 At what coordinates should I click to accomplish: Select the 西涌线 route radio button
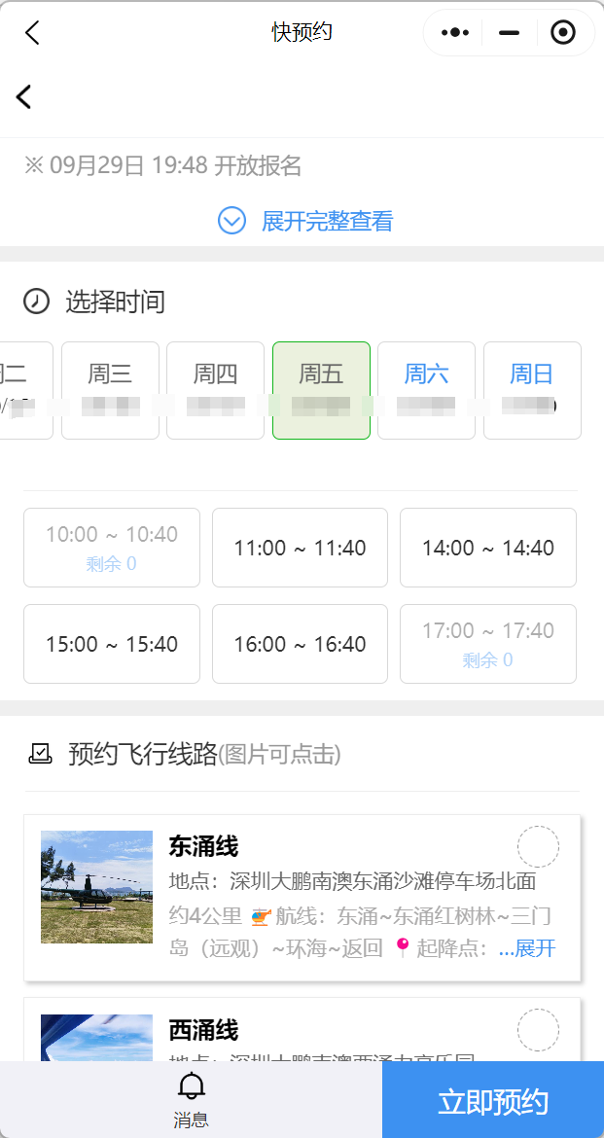(538, 1029)
